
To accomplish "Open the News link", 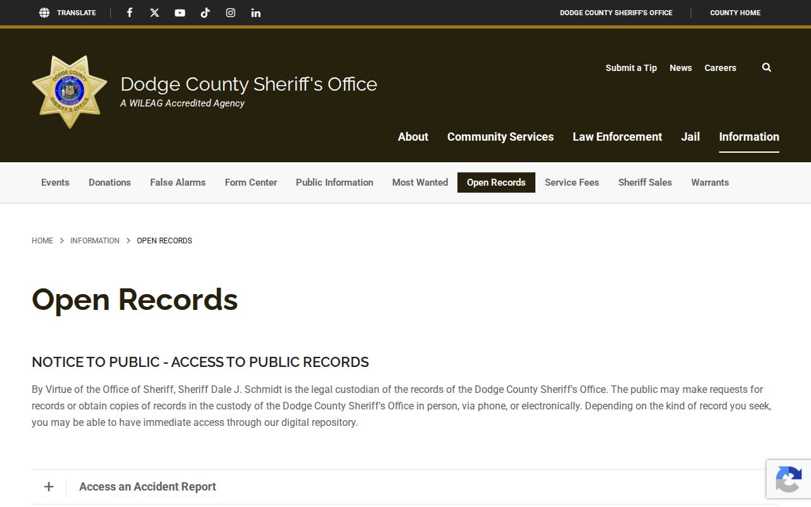I will point(680,68).
